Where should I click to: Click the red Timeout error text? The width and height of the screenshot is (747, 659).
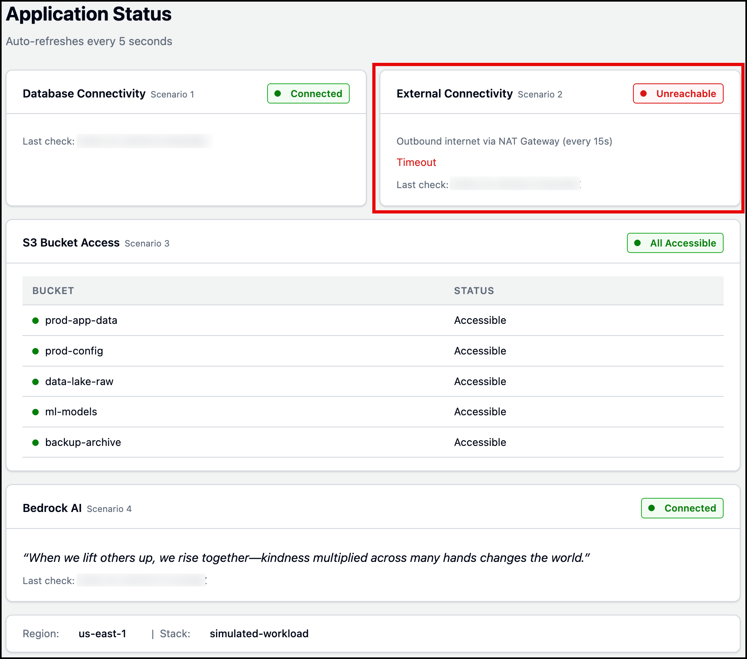point(416,162)
